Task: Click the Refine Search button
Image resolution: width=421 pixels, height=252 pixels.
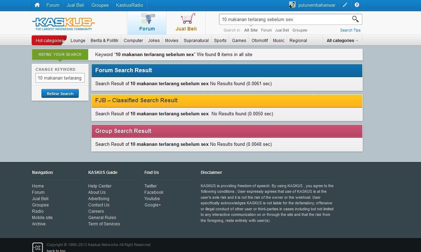Action: click(60, 94)
